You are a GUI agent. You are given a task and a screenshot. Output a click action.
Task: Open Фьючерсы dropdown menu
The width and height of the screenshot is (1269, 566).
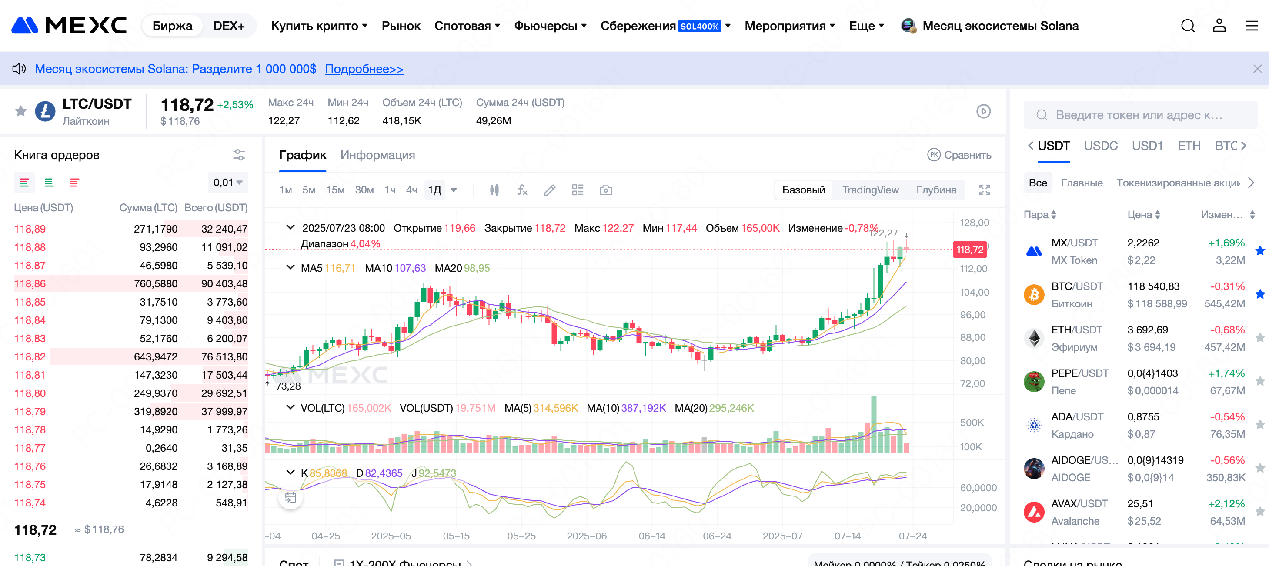tap(550, 26)
